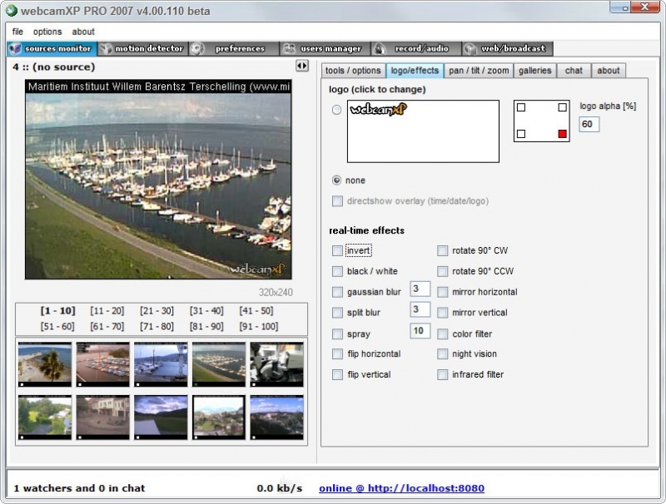Enable rotate 90° CCW
This screenshot has width=666, height=504.
coord(442,271)
